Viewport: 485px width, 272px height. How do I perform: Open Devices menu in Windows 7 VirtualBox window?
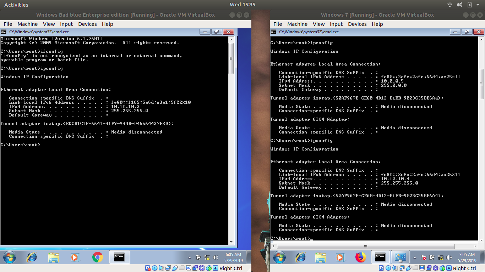coord(357,24)
